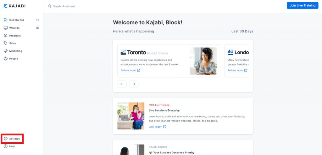Click the Toronto card woman photo

tap(203, 61)
